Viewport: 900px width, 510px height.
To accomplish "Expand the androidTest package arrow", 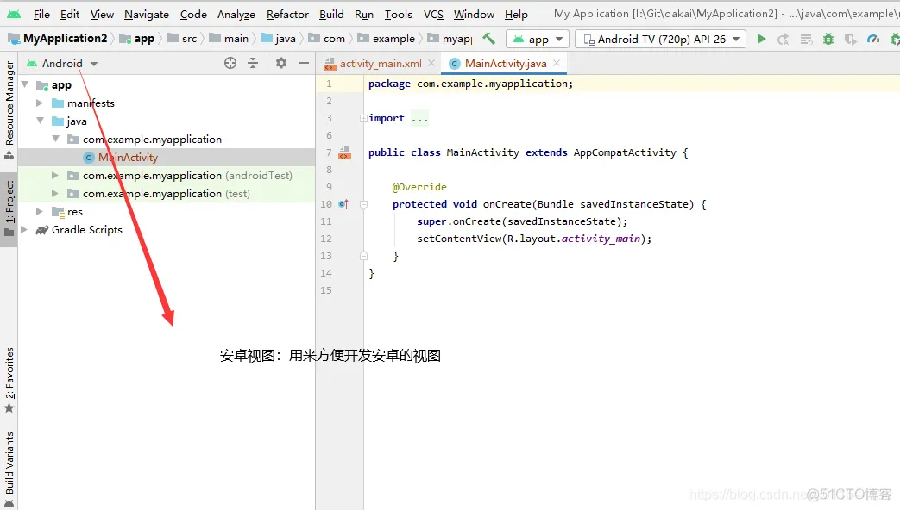I will click(x=55, y=176).
